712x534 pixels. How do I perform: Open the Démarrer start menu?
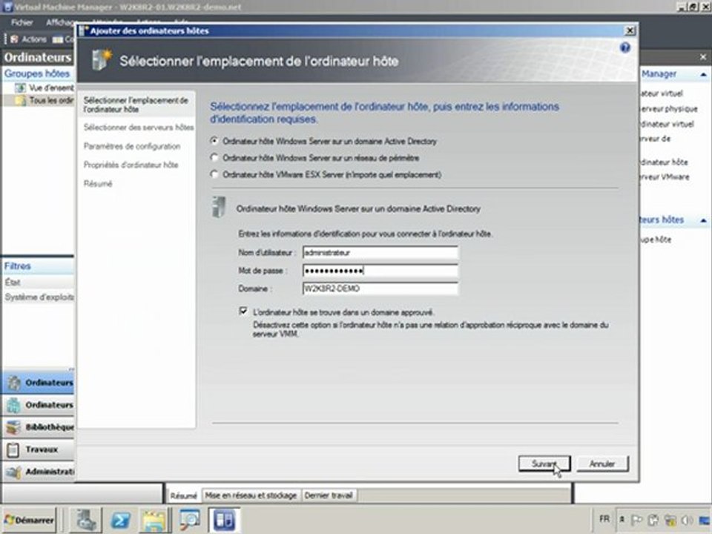pos(29,520)
